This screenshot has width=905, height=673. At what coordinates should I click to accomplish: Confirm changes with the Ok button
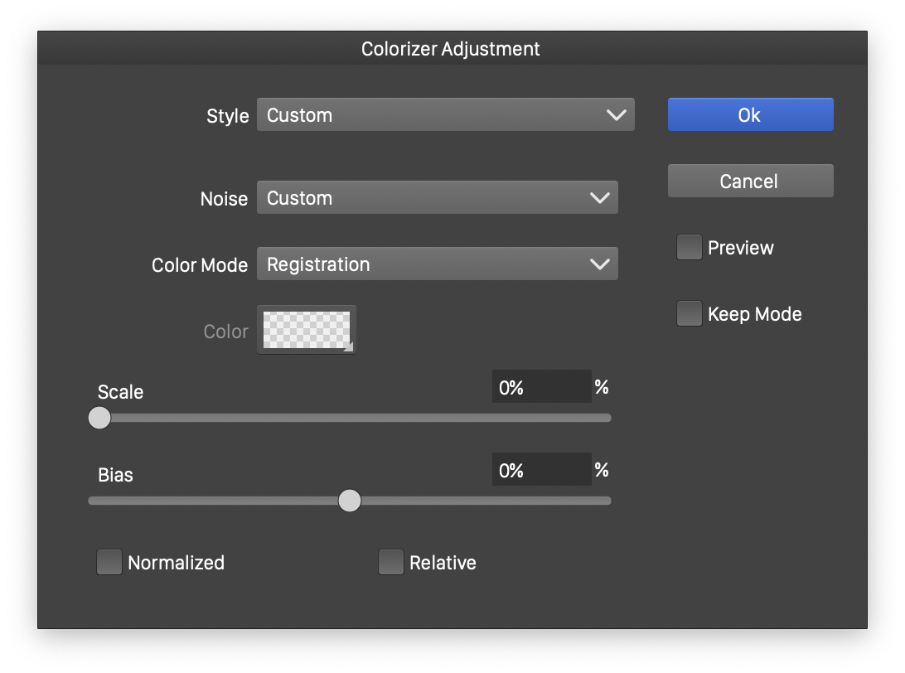tap(750, 115)
